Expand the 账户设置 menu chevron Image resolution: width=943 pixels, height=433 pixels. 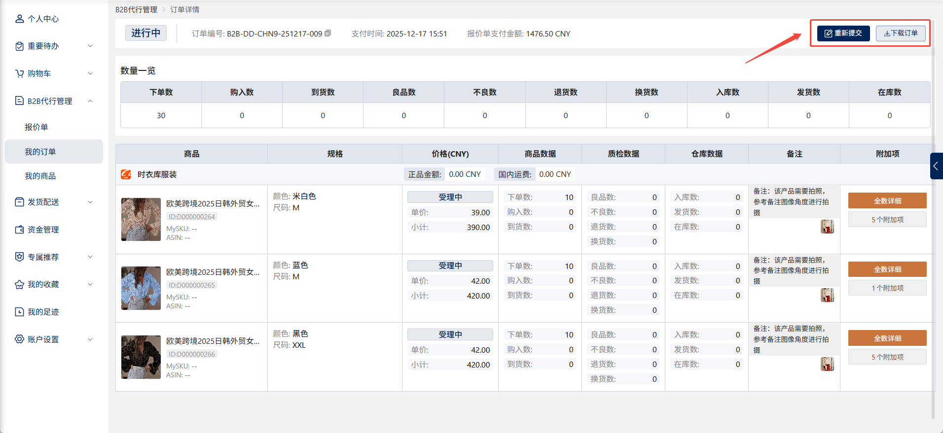90,339
